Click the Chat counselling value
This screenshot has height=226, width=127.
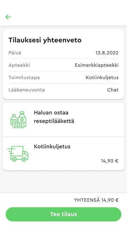pyautogui.click(x=113, y=90)
